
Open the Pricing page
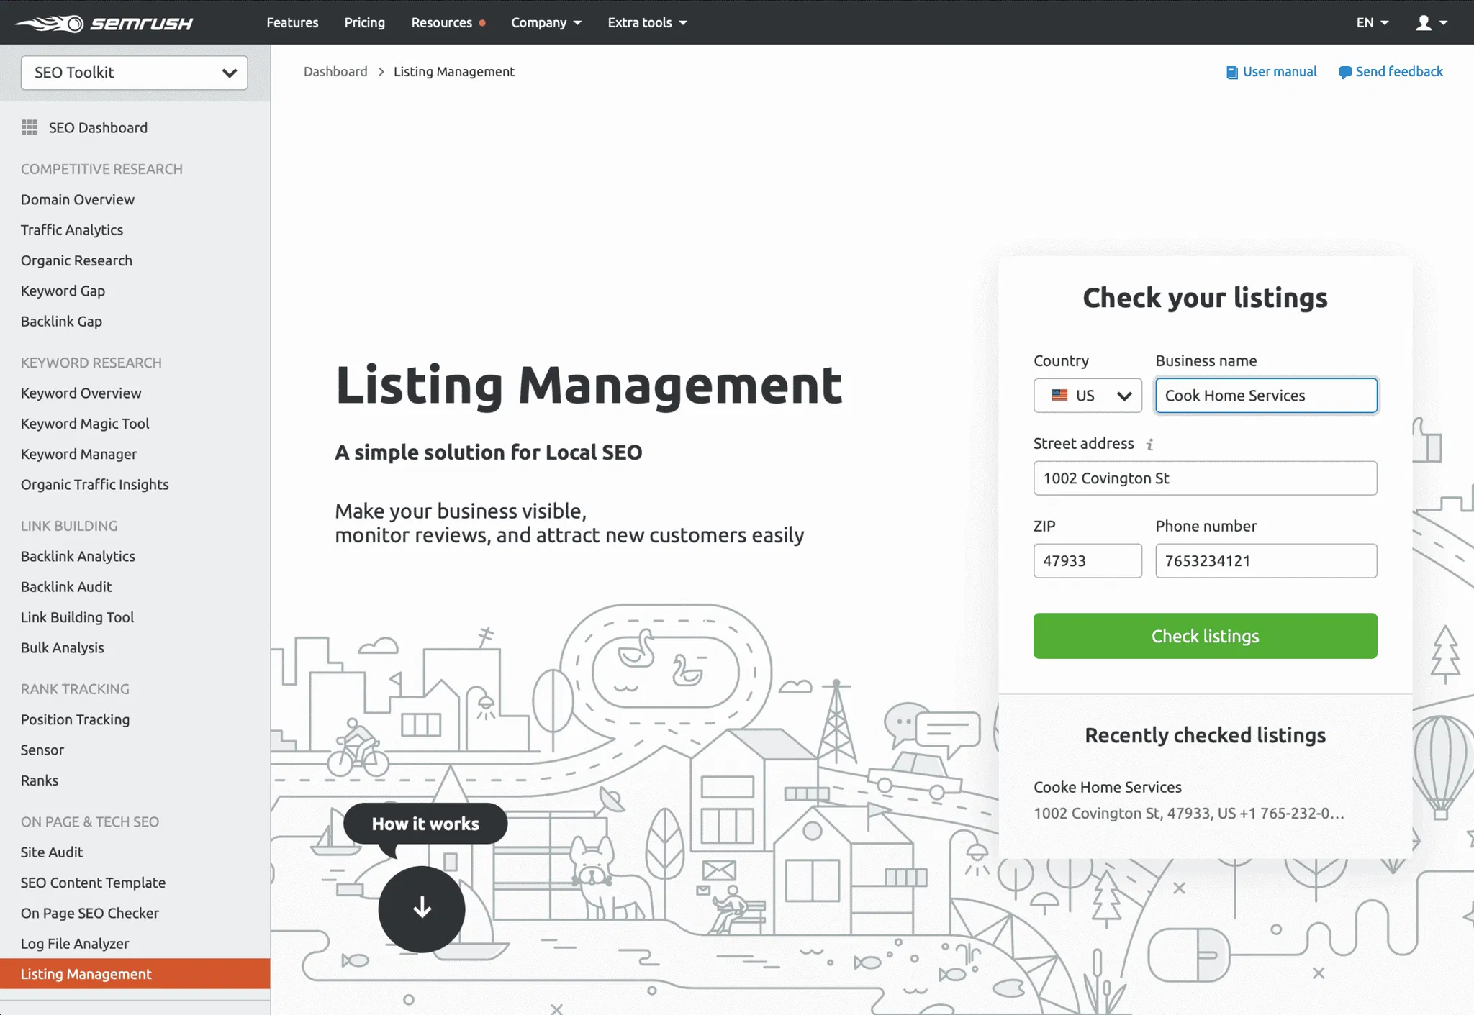point(364,23)
